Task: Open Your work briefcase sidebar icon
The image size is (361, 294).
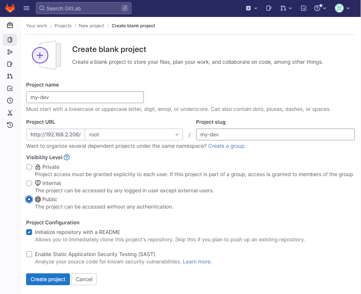Action: (x=10, y=25)
